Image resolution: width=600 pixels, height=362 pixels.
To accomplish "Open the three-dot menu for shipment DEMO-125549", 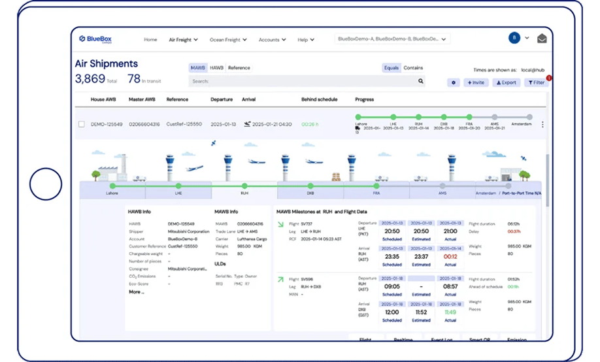I will [542, 124].
